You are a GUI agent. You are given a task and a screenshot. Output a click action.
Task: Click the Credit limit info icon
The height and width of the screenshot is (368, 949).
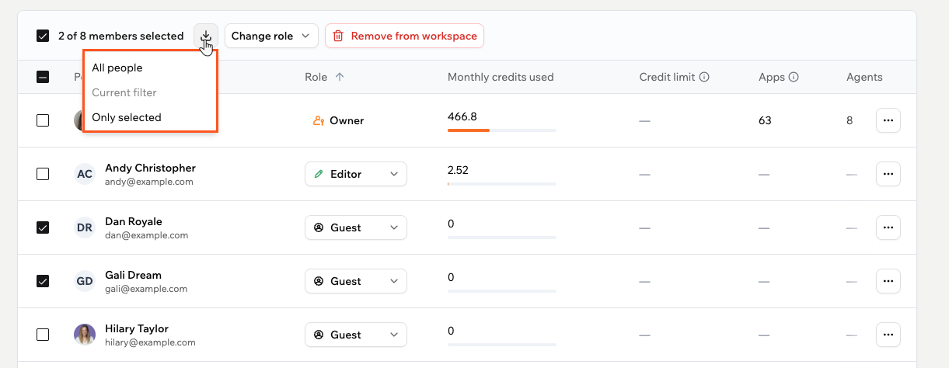(x=704, y=77)
